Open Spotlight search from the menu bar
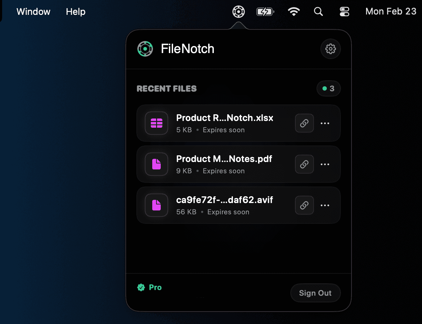 (318, 11)
